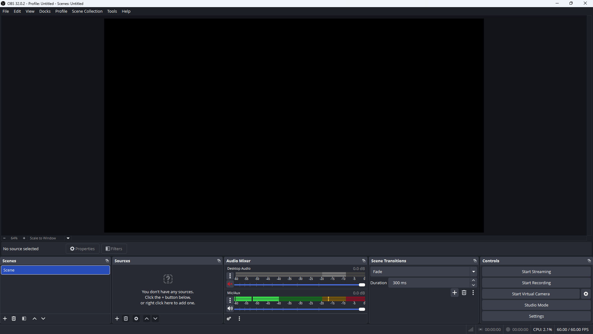
Task: Unmute Desktop Audio speaker icon
Action: coord(230,284)
